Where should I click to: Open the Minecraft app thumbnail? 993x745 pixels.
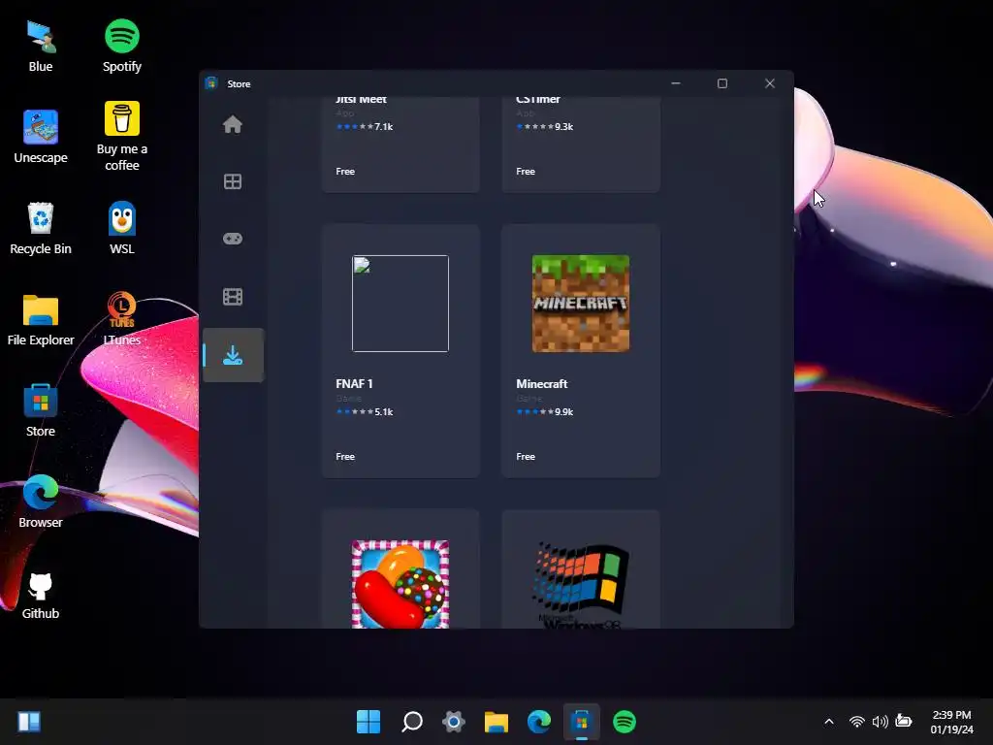581,304
